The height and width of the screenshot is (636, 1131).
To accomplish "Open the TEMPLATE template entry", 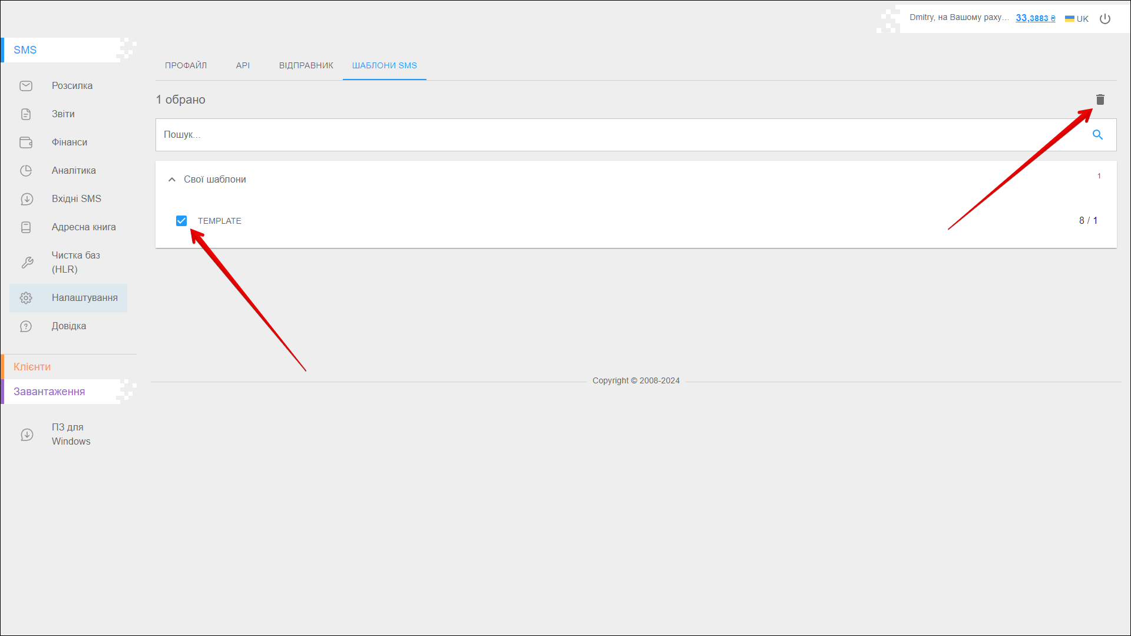I will tap(220, 221).
